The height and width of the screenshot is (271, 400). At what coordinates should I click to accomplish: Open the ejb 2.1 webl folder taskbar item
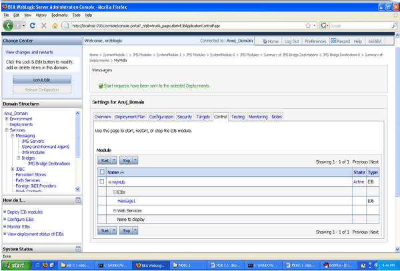[76, 266]
